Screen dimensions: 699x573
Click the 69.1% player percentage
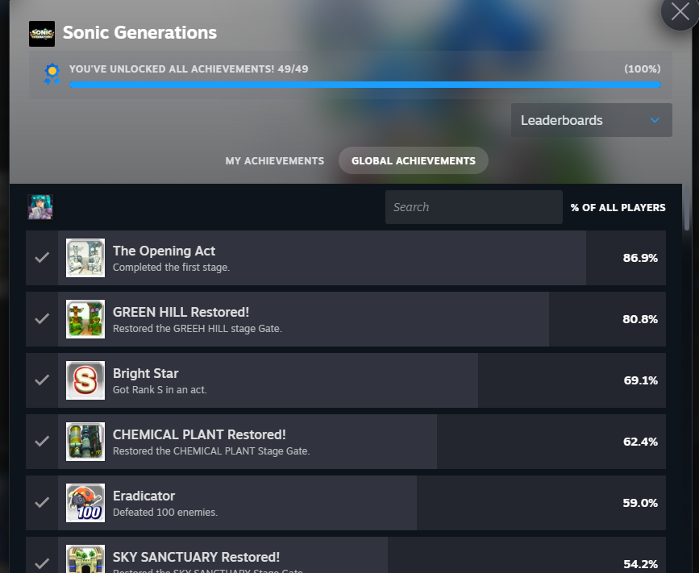[641, 380]
